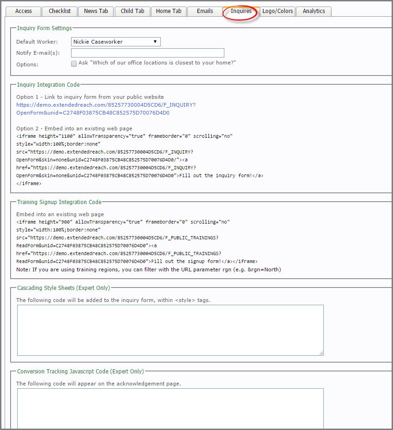Toggle the Options checkbox under Inquiry Form Settings

point(74,64)
